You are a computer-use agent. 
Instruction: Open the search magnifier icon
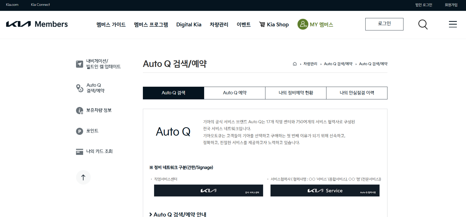[x=423, y=24]
